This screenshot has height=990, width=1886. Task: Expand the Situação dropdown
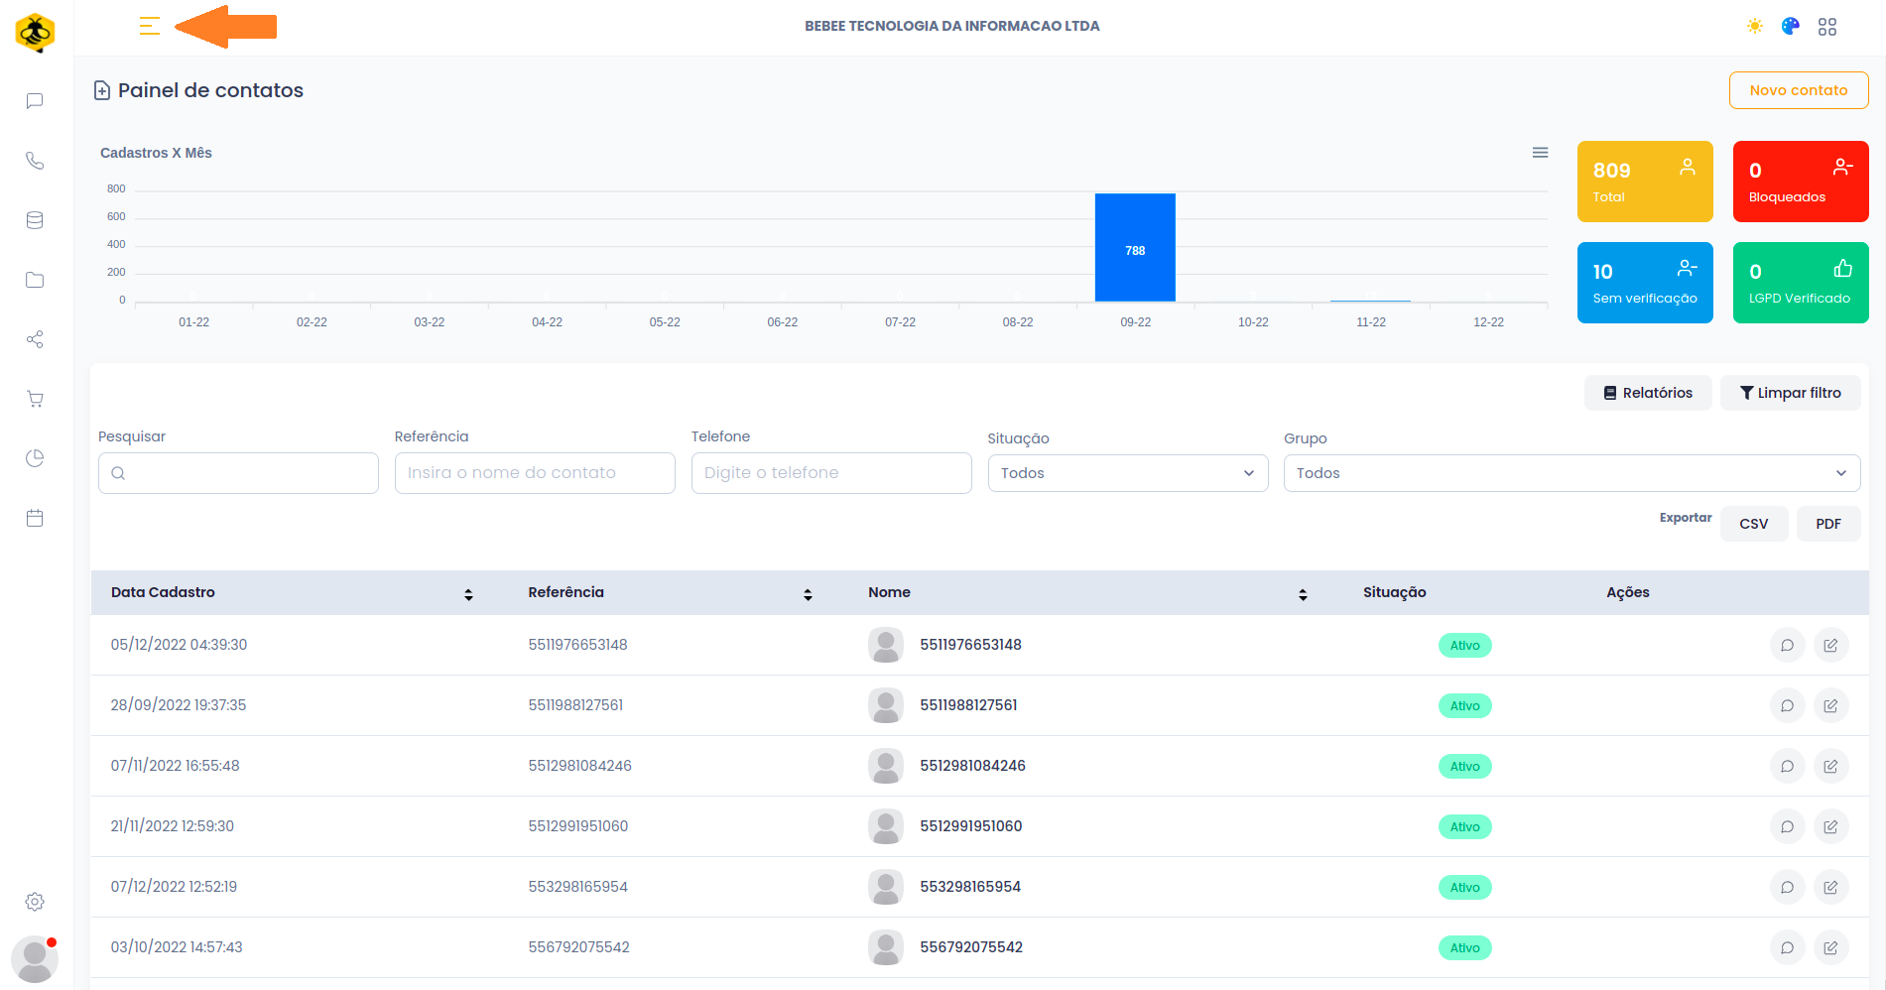(x=1128, y=473)
